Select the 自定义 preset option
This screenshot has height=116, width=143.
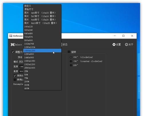coord(42,6)
